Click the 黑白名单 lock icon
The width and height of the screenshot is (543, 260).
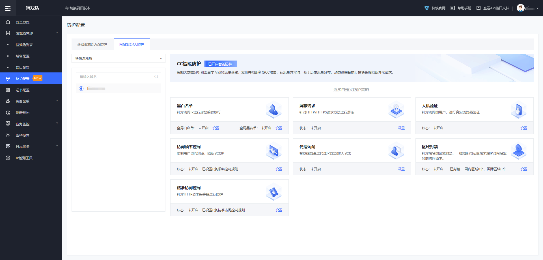coord(8,101)
